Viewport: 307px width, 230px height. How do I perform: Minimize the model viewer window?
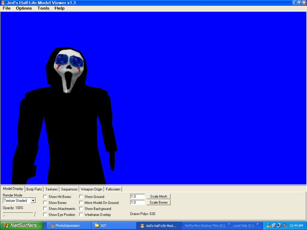(294, 3)
